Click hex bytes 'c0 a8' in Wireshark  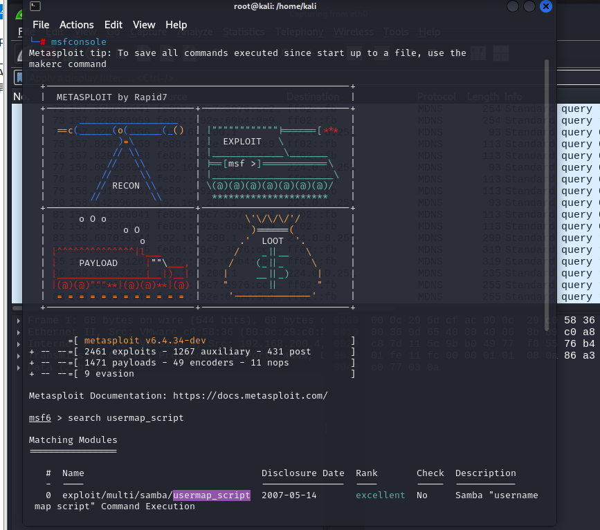coord(579,332)
